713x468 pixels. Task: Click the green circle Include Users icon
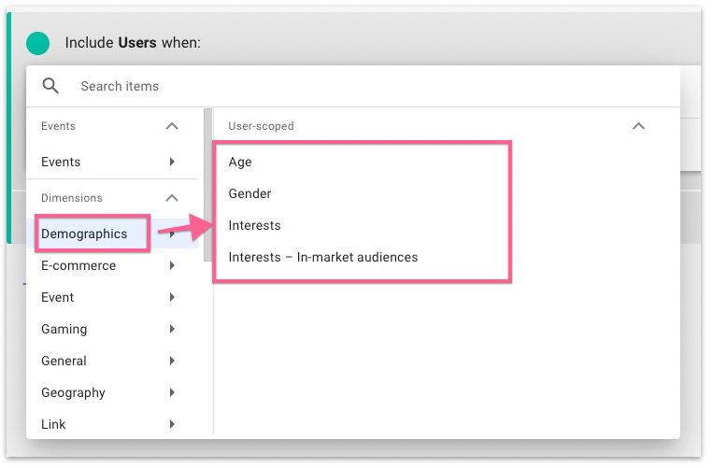tap(37, 43)
